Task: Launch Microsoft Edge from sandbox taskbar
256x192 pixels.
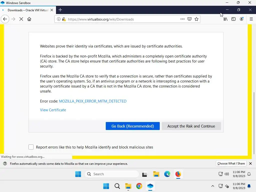Action: pyautogui.click(x=167, y=174)
